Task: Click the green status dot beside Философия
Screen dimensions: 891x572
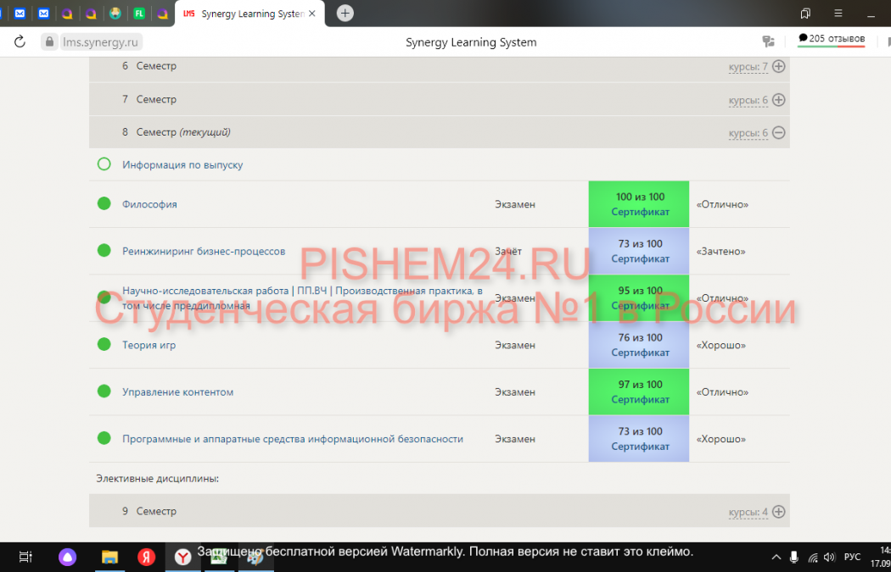Action: [x=104, y=203]
